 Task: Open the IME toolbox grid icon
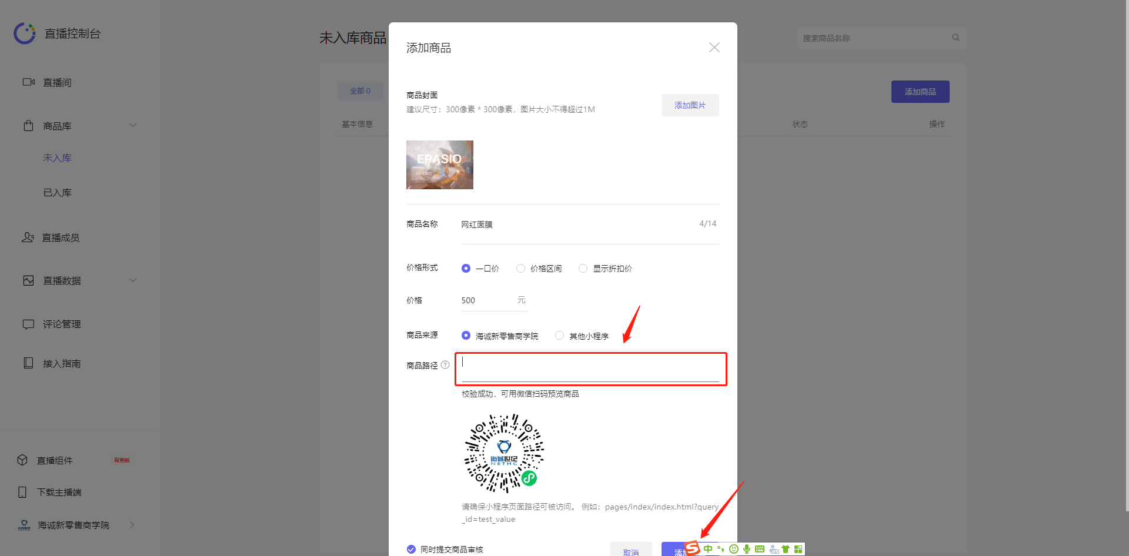(798, 549)
